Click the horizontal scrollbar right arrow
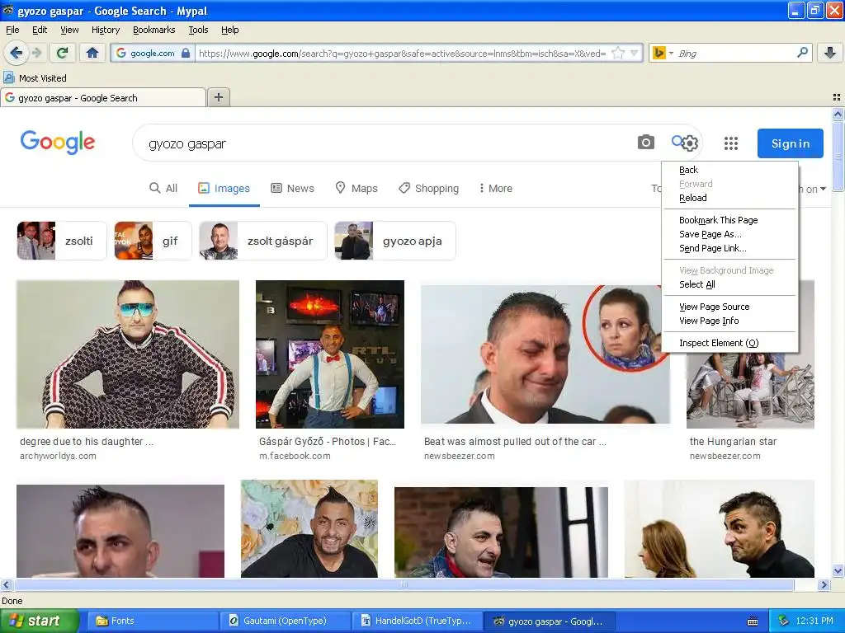 [824, 584]
